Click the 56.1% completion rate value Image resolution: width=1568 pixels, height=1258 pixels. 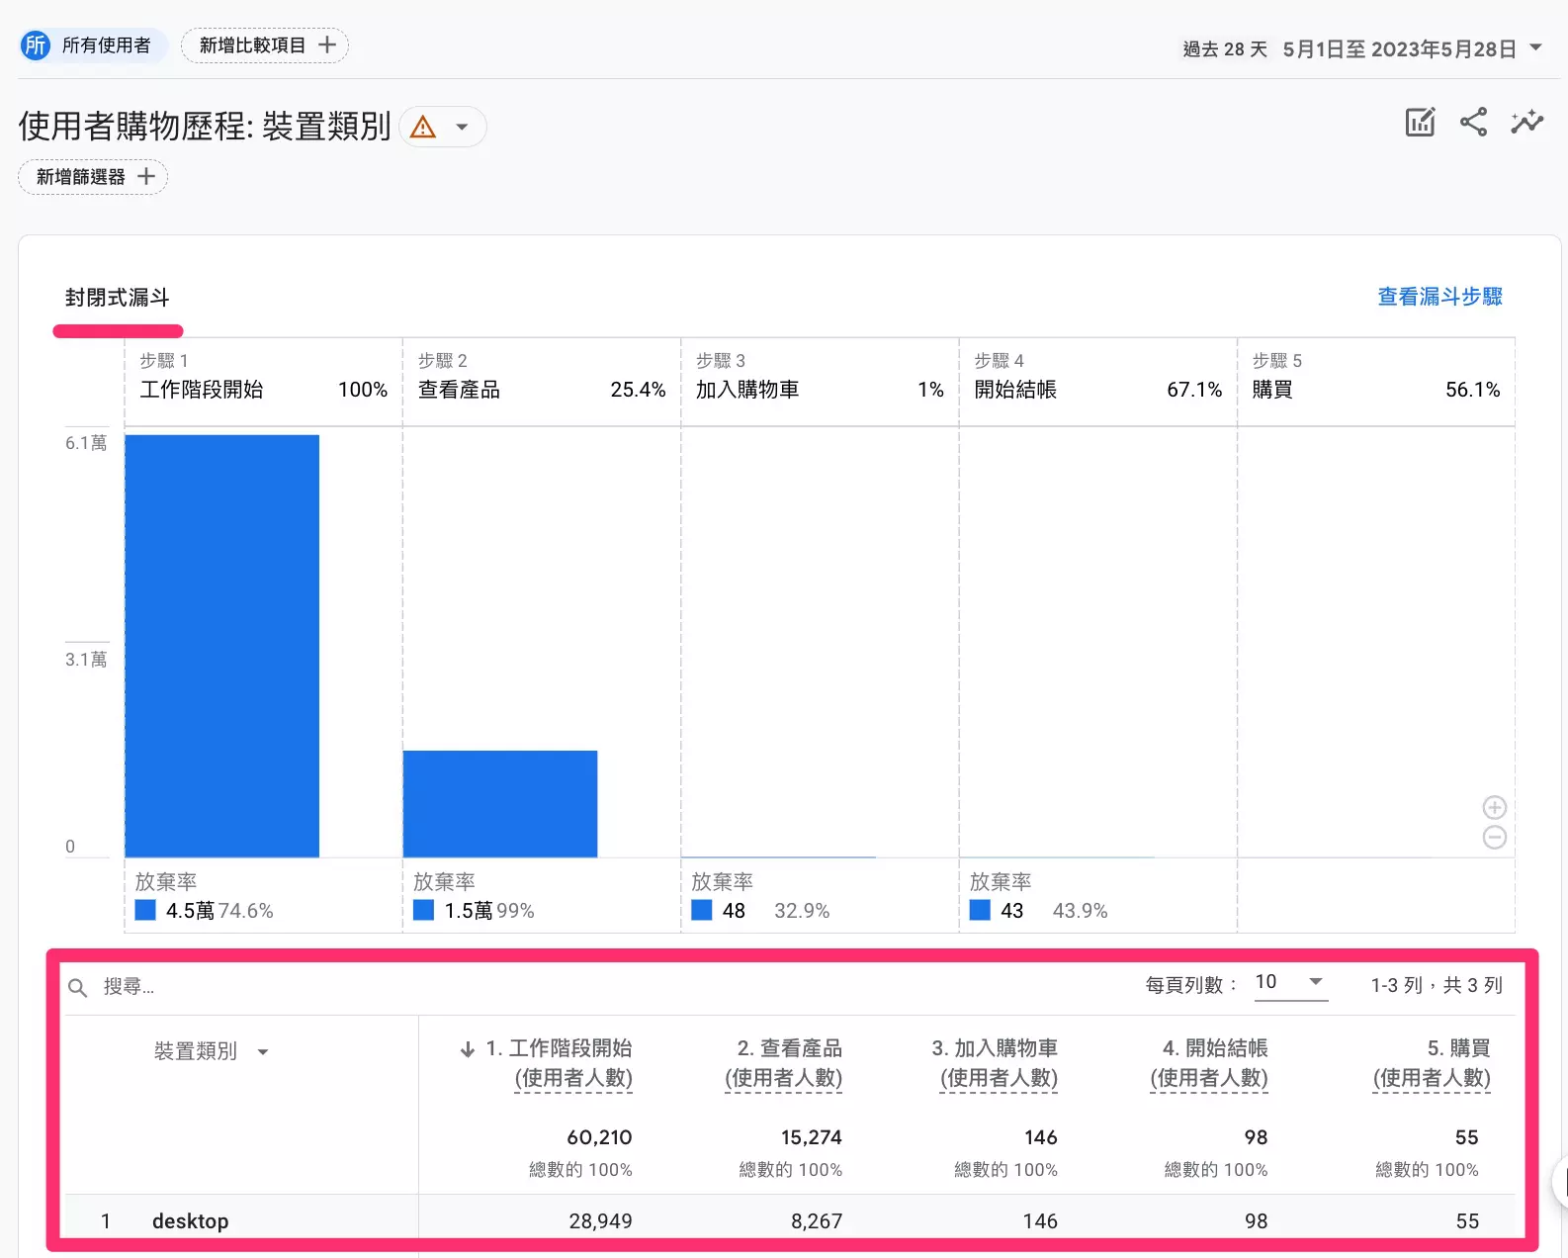[x=1473, y=390]
